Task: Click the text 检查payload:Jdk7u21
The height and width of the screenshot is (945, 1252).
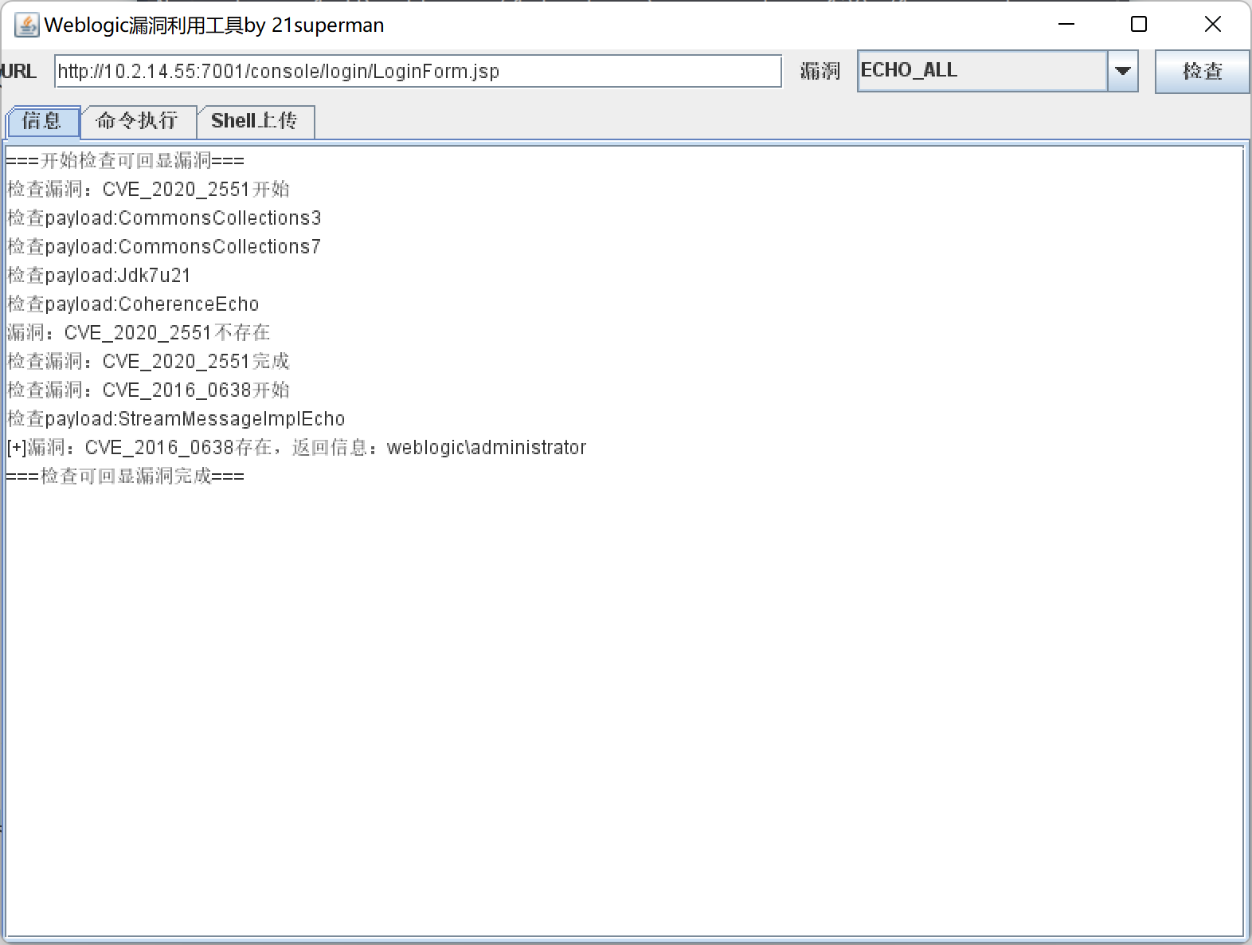Action: pyautogui.click(x=99, y=275)
